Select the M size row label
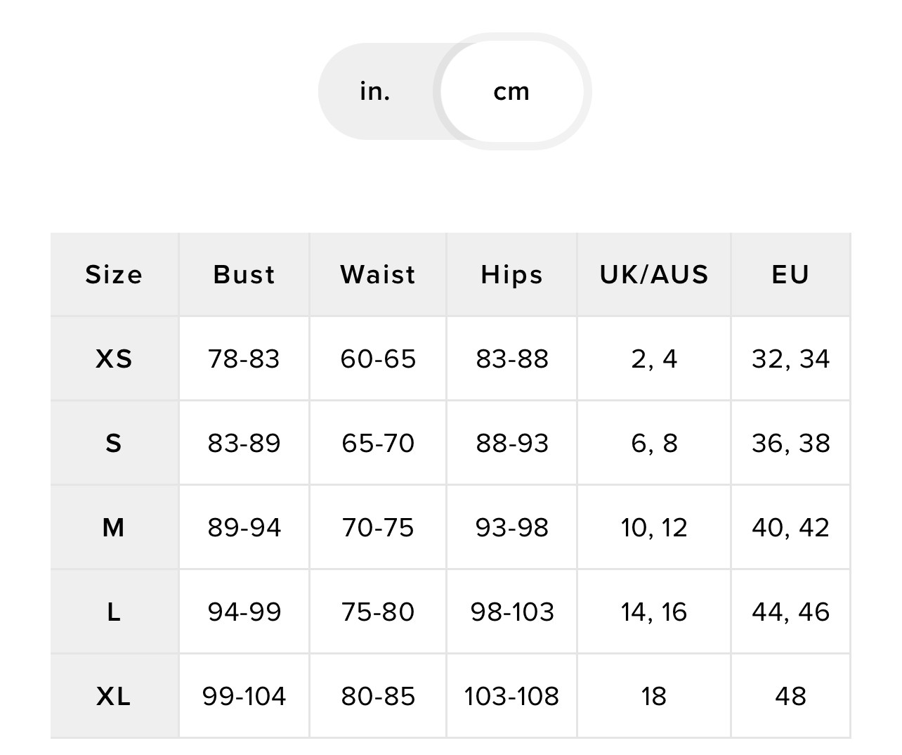 (114, 527)
